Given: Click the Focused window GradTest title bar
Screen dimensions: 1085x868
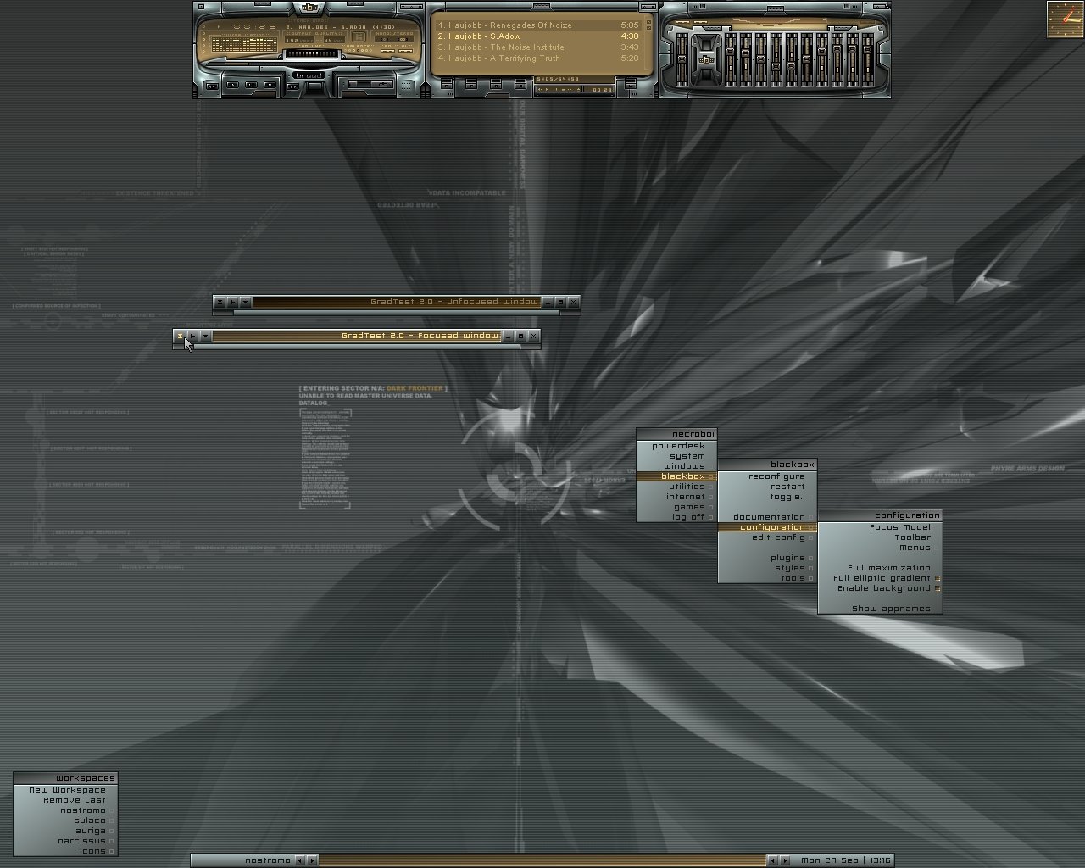Looking at the screenshot, I should click(357, 337).
